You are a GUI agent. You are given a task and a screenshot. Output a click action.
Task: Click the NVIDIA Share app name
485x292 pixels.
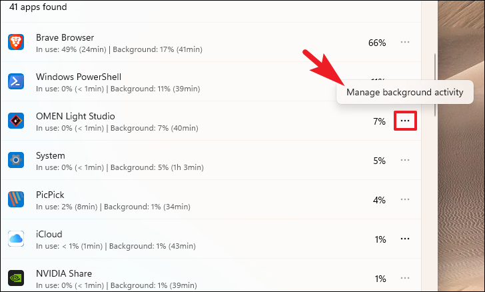click(64, 273)
